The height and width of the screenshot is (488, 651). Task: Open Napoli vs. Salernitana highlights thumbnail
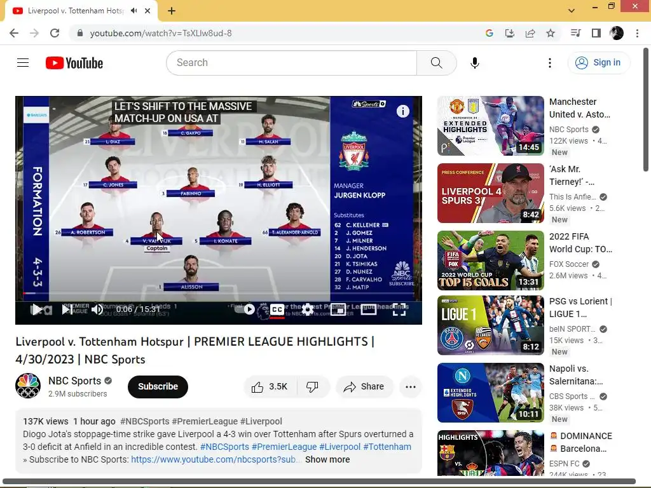(490, 393)
